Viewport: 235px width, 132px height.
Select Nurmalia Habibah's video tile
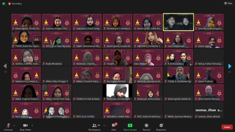tap(117, 75)
